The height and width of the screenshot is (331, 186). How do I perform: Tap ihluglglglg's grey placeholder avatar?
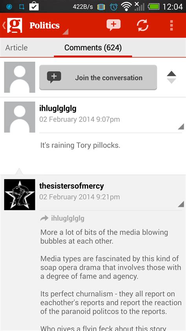[20, 117]
